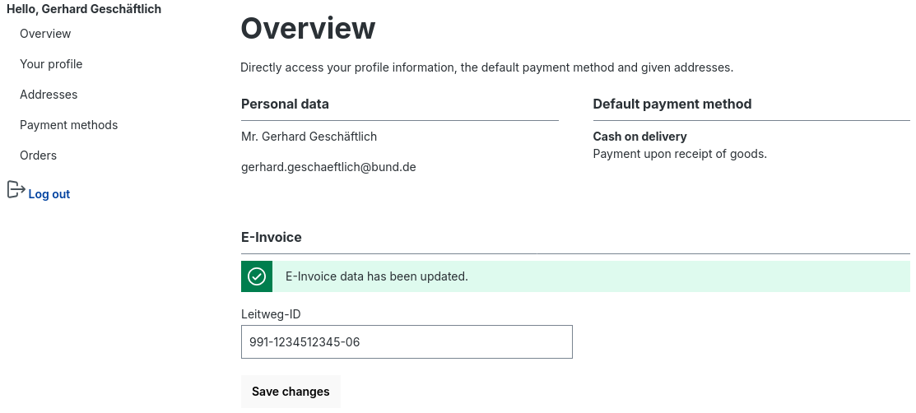916x413 pixels.
Task: Click the Hello, Gerhard Geschäftlich greeting
Action: [x=84, y=9]
